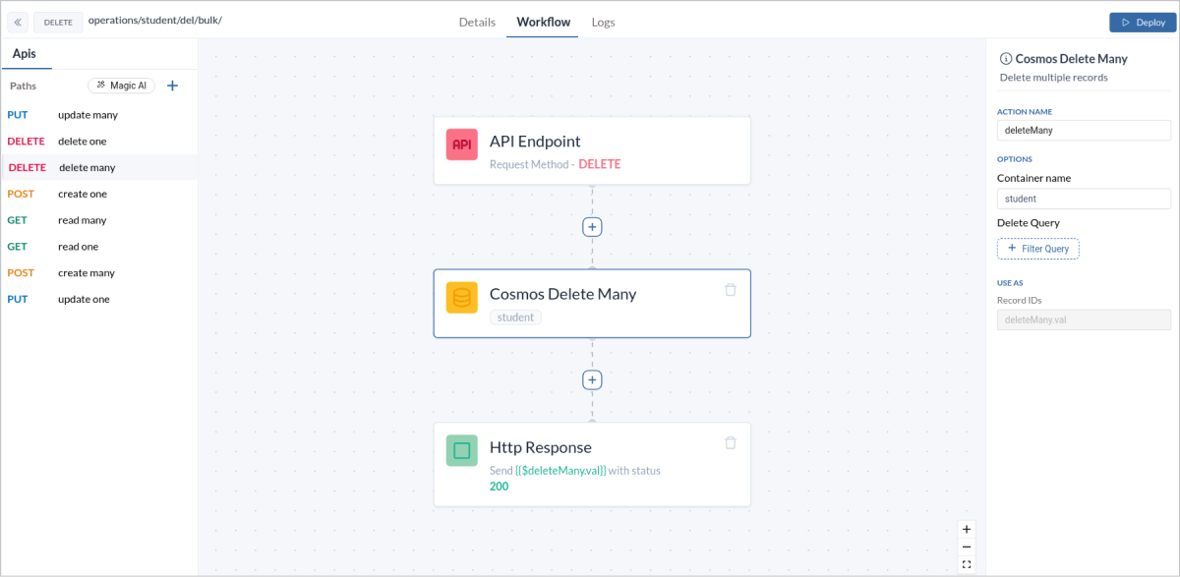This screenshot has width=1180, height=577.
Task: Click the Magic AI button
Action: pyautogui.click(x=122, y=86)
